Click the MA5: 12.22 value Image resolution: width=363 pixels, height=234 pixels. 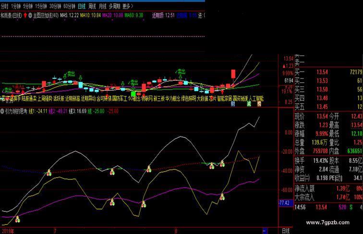69,15
